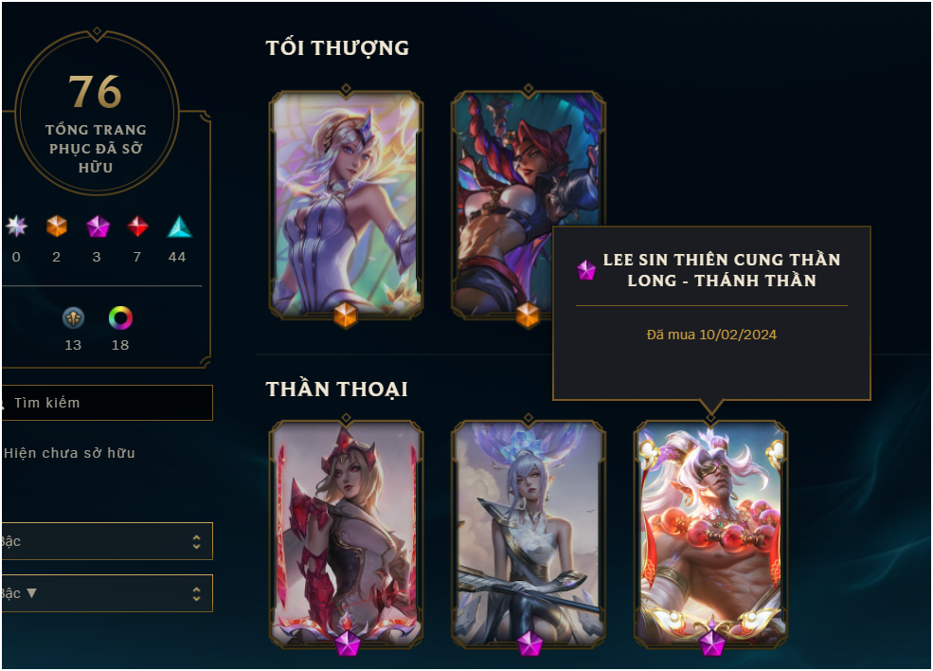
Task: Select the magenta Mythic tier gem filter
Action: pos(98,227)
